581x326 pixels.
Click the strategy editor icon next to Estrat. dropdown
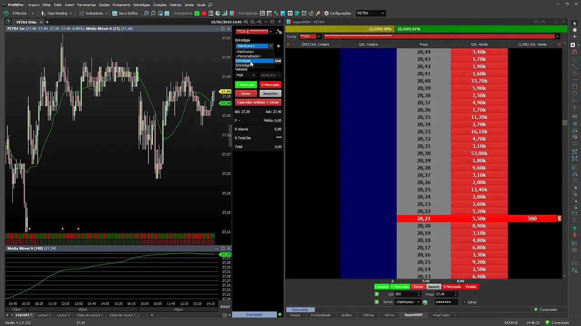pos(425,302)
